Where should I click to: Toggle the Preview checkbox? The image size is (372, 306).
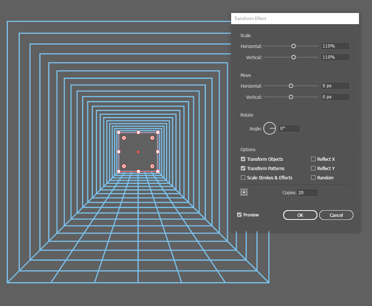239,215
